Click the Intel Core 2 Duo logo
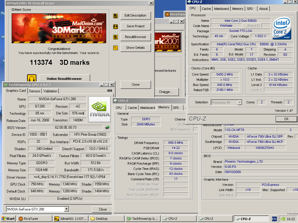Image resolution: width=298 pixels, height=223 pixels. point(282,28)
